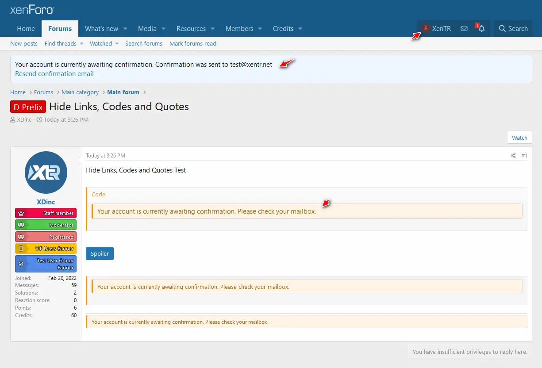Click the Moderator banner
Screen dimensions: 542x368
coord(46,225)
